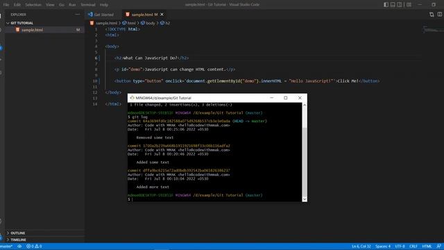
Task: Click the "Click Me!" button text in code
Action: (x=348, y=81)
